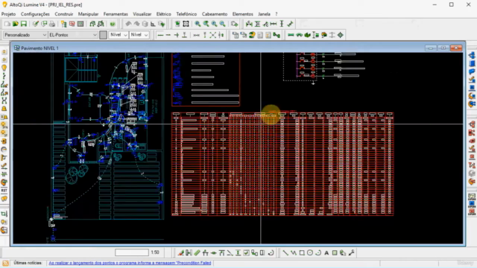Open the Janela menu
This screenshot has width=477, height=268.
264,14
